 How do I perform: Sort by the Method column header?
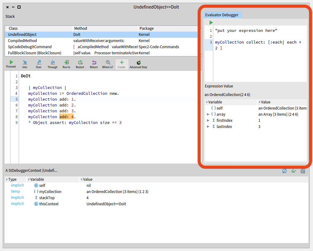pos(81,29)
